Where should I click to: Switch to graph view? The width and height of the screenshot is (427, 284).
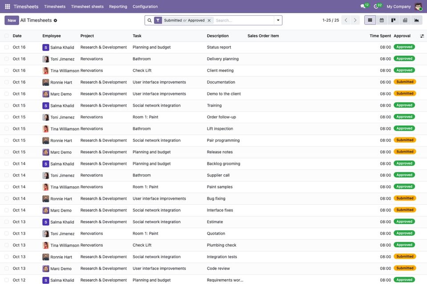point(417,20)
